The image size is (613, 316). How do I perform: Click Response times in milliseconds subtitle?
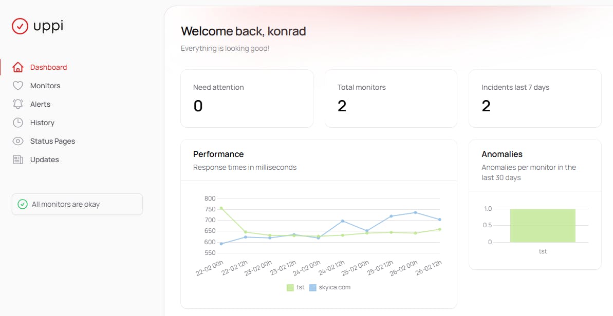[x=245, y=167]
